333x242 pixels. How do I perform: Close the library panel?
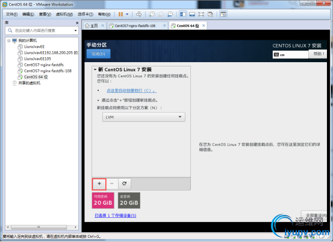pyautogui.click(x=77, y=23)
